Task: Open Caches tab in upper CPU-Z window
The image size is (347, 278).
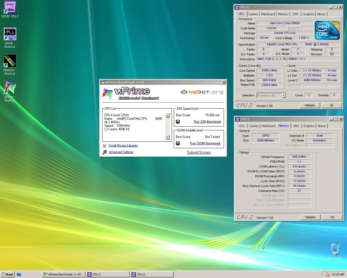Action: point(253,14)
